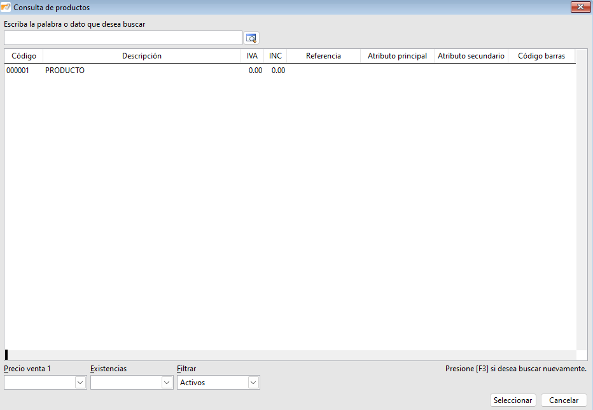Click the Código barras column header
The height and width of the screenshot is (410, 593).
pos(541,56)
